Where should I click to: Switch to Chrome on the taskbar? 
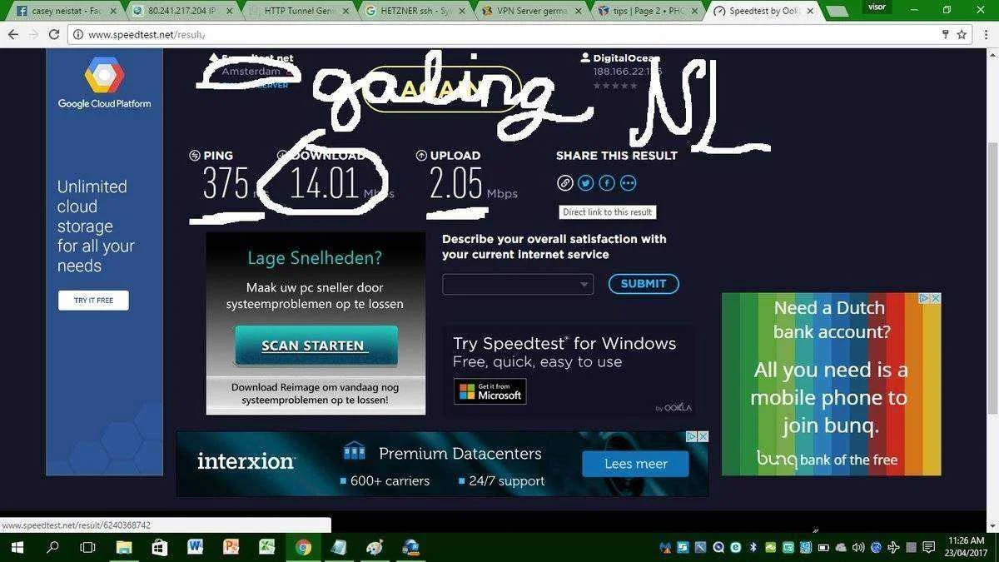pos(303,547)
